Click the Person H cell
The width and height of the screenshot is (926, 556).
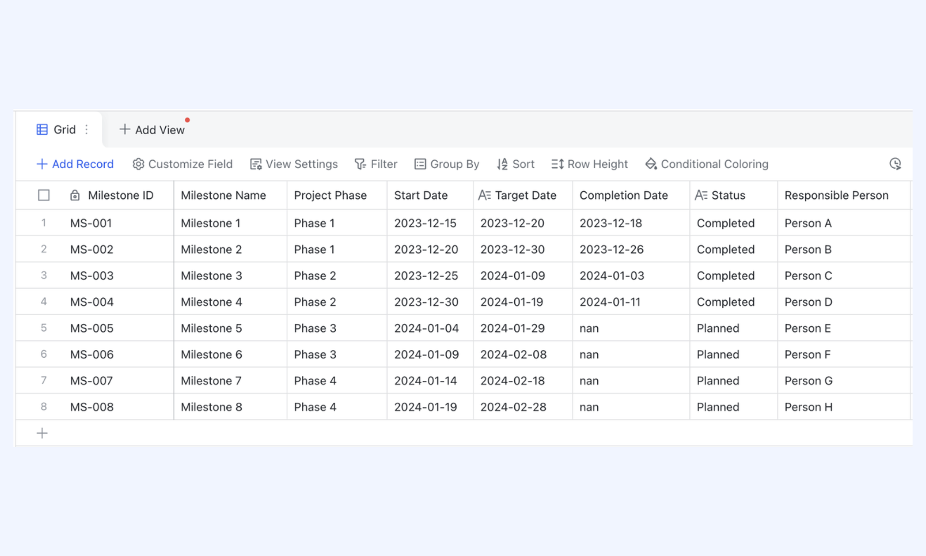pos(844,407)
